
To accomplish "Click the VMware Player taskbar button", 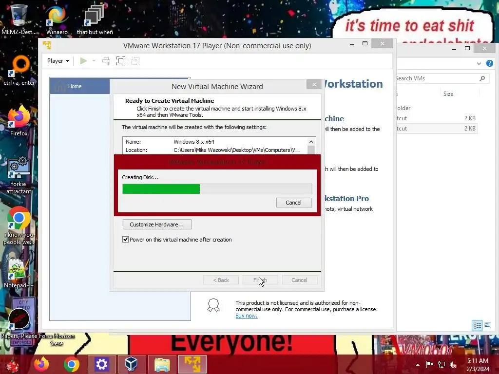I will [x=192, y=364].
